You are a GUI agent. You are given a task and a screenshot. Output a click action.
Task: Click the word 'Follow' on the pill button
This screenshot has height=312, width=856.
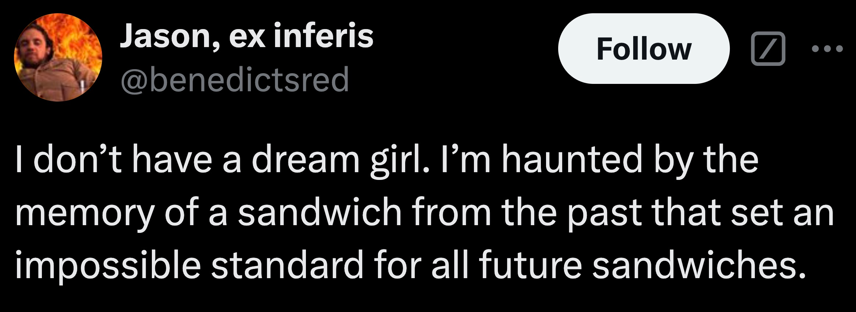click(x=643, y=49)
